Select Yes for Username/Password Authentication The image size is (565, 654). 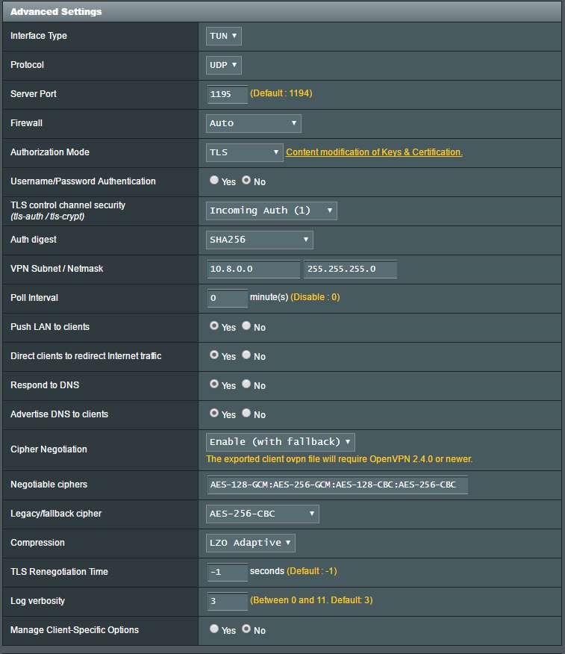(215, 181)
